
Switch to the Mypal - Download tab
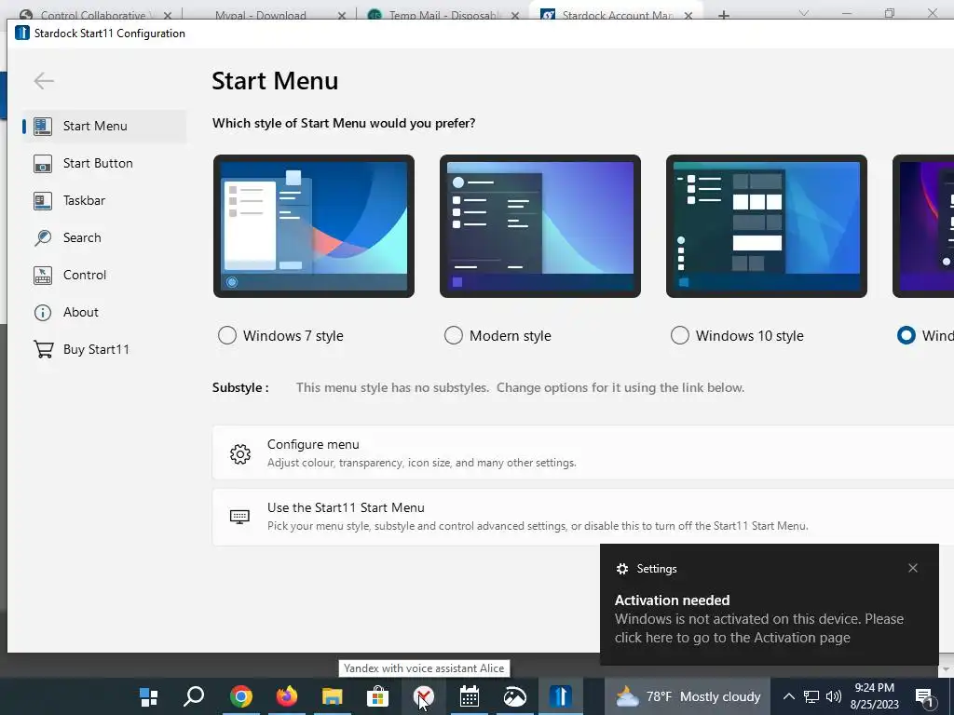[x=261, y=15]
